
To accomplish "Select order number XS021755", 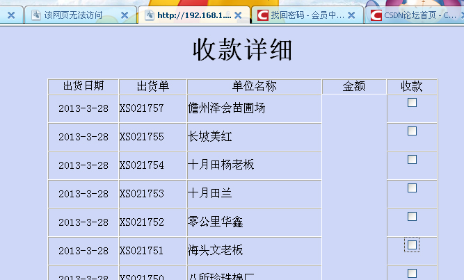I will click(x=141, y=137).
